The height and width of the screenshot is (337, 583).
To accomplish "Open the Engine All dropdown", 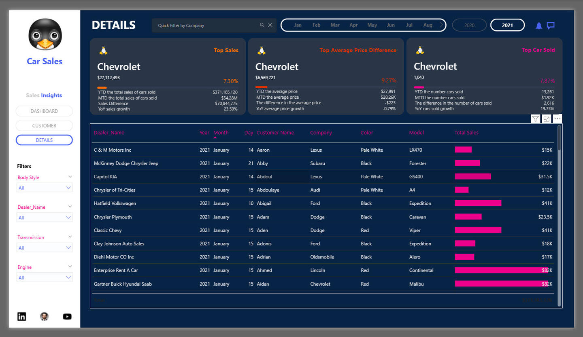I will tap(45, 278).
